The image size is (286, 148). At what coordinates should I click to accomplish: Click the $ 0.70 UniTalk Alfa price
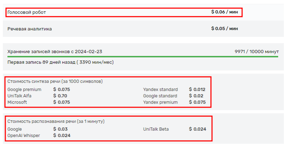click(x=60, y=96)
